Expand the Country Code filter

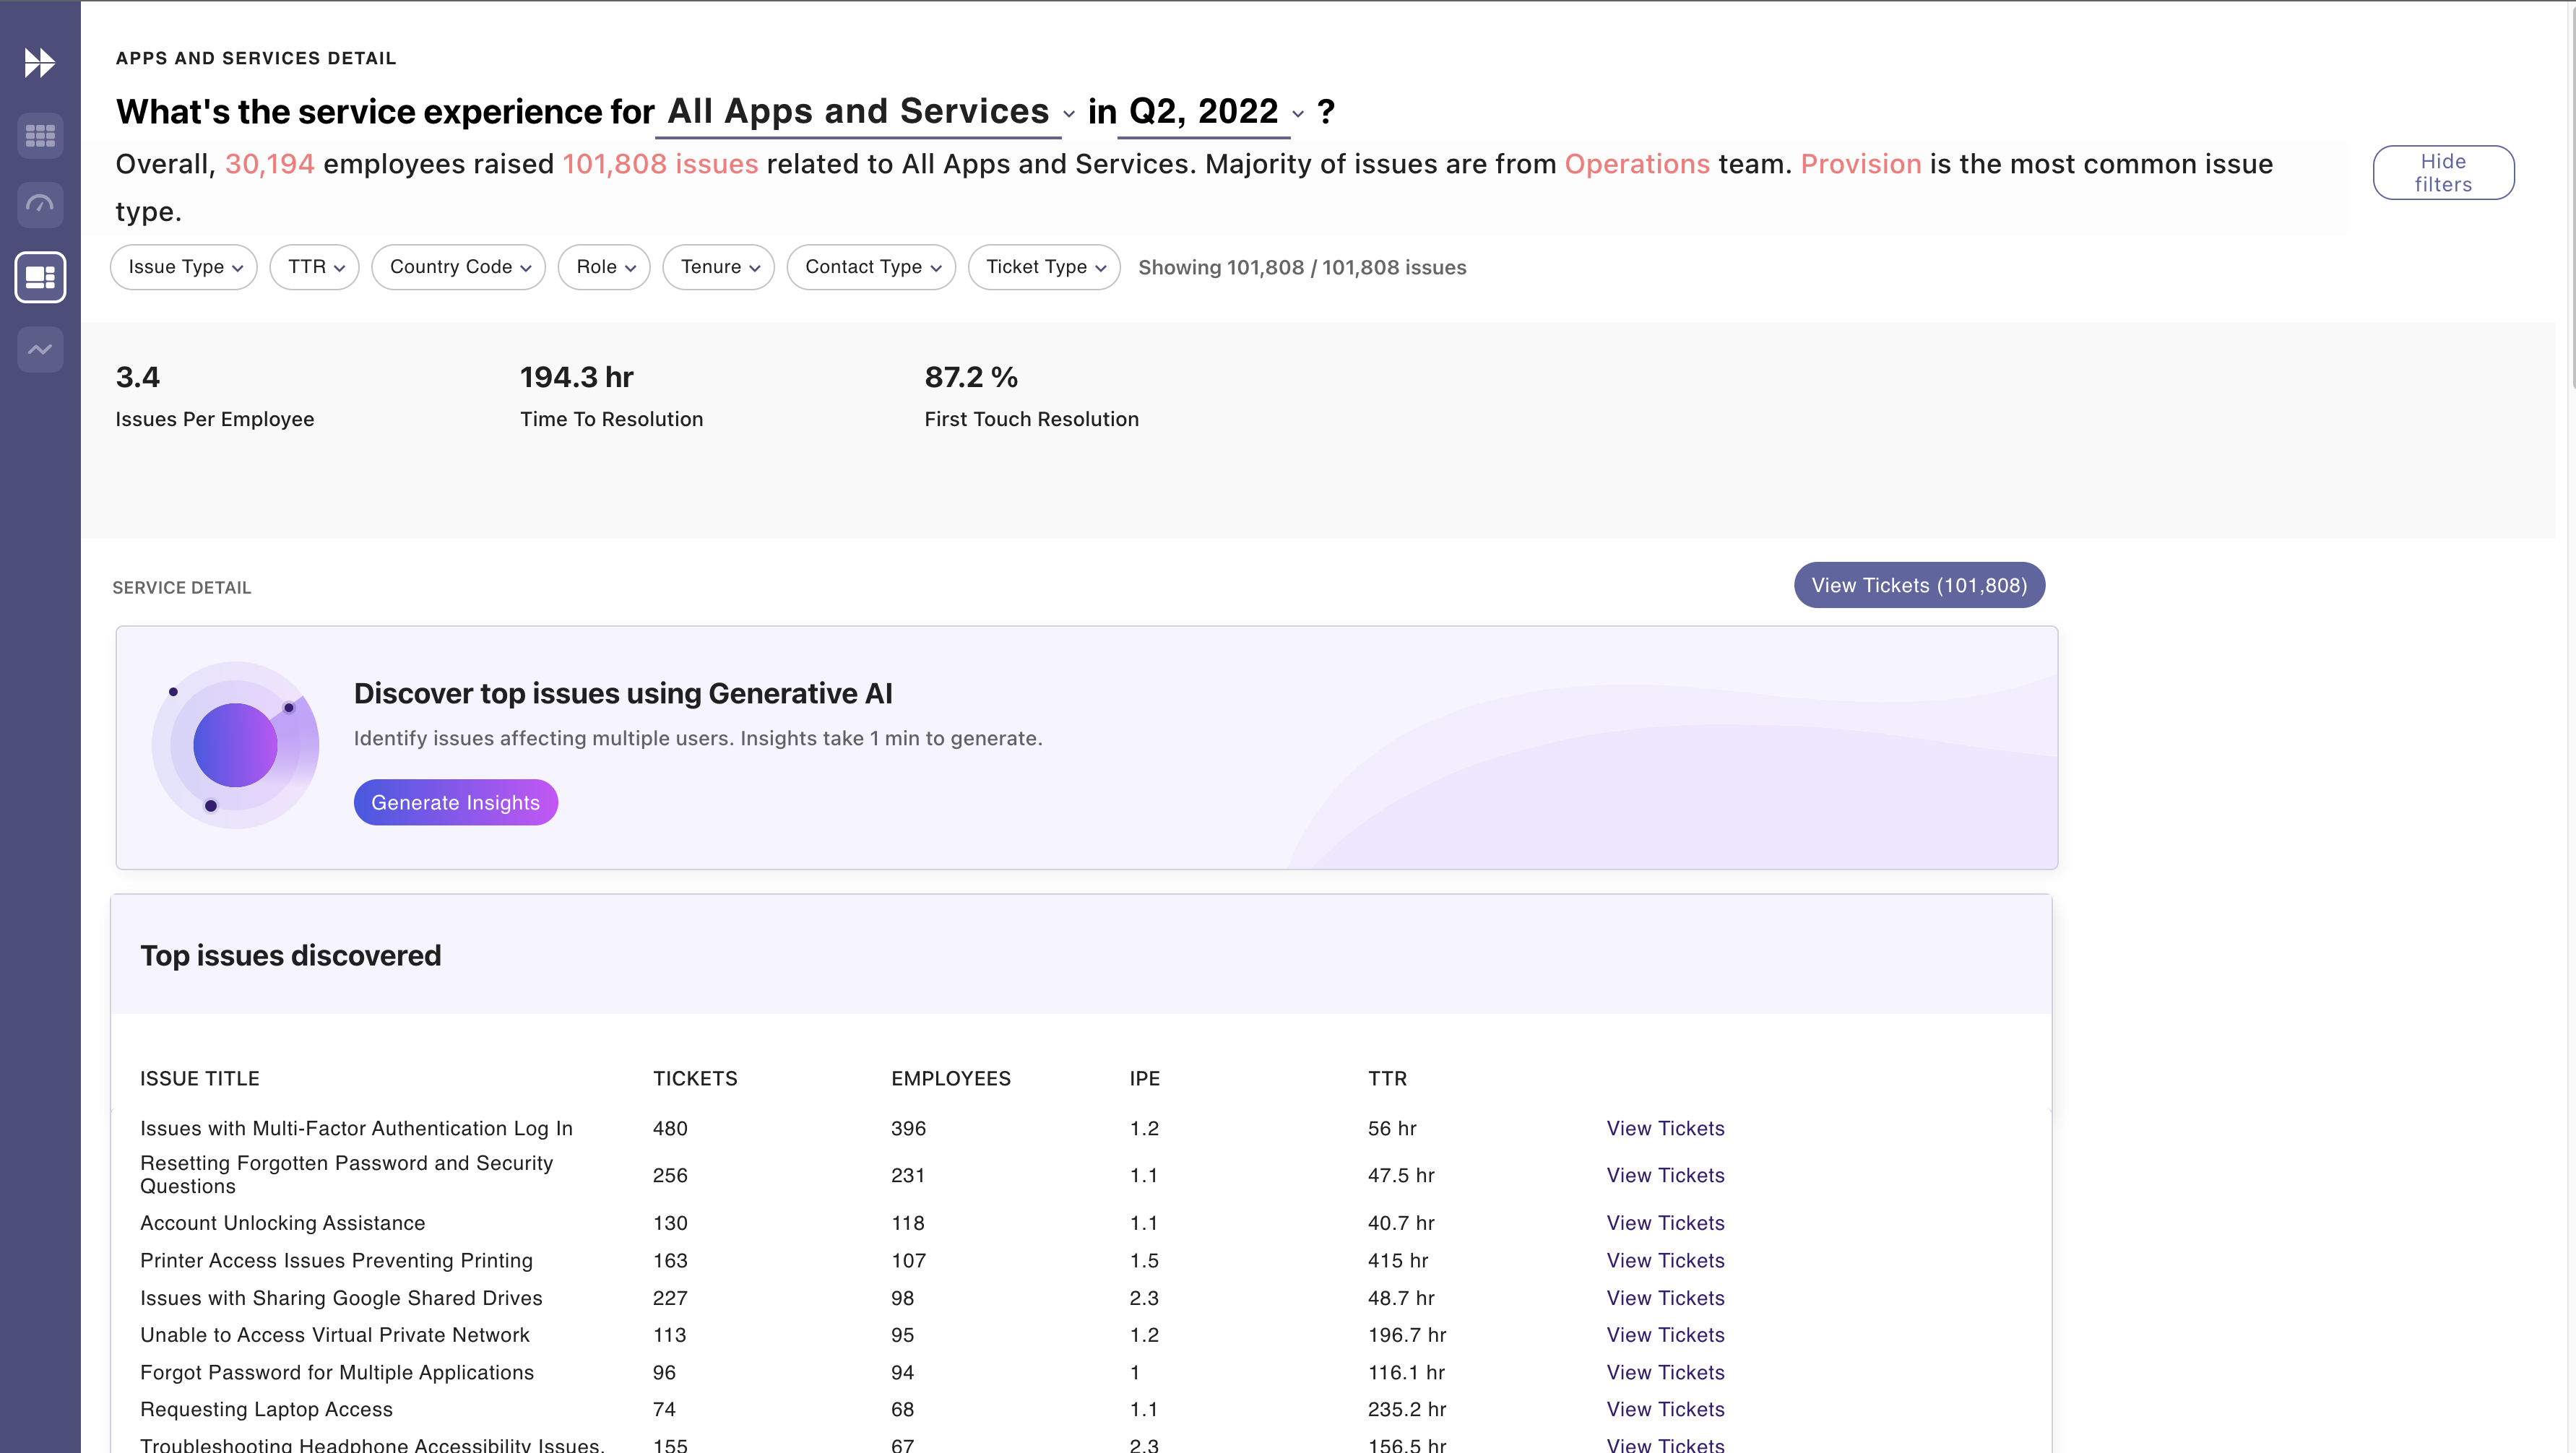point(458,267)
